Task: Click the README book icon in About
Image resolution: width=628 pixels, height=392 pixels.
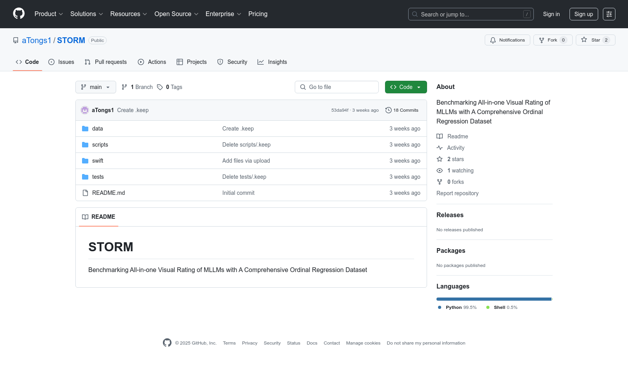Action: coord(440,136)
